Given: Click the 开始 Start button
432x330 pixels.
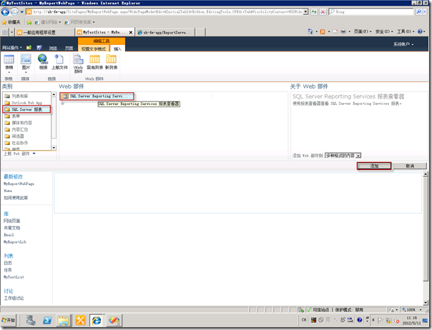Looking at the screenshot, I should 9,321.
